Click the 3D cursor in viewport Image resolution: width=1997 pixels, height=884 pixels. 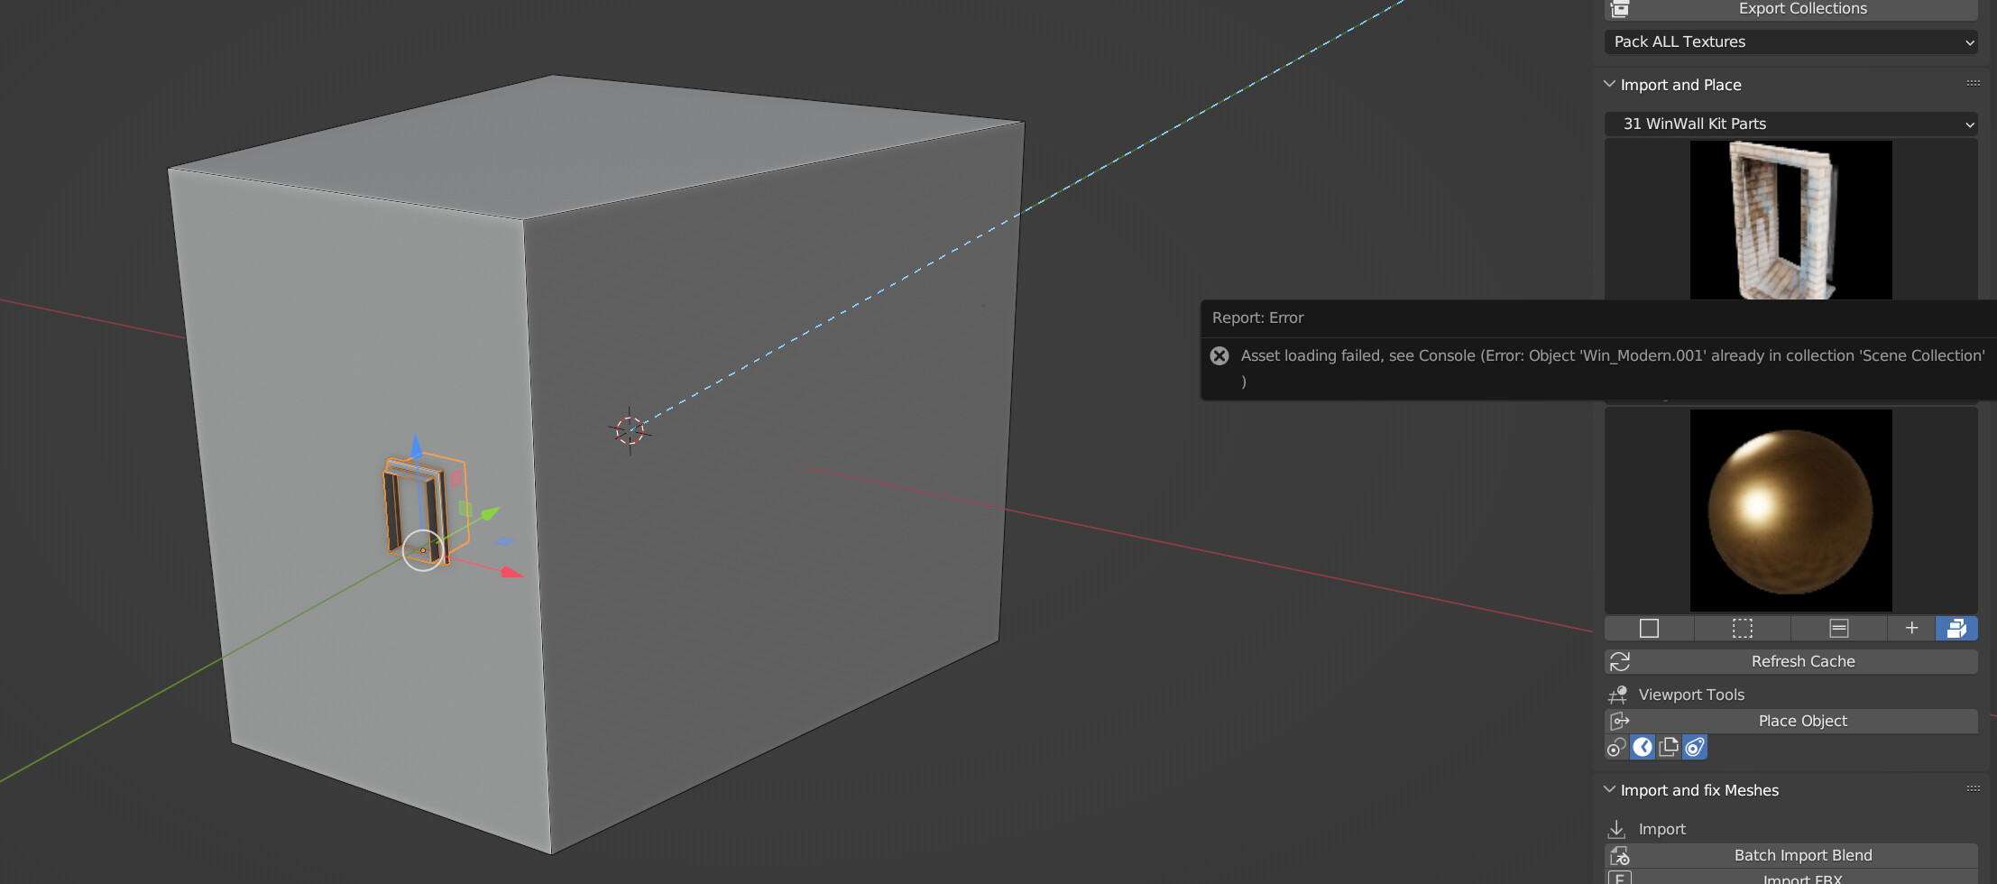[630, 430]
